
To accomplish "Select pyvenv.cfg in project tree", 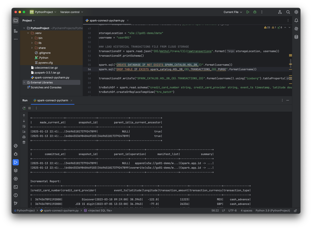I will tap(44, 63).
